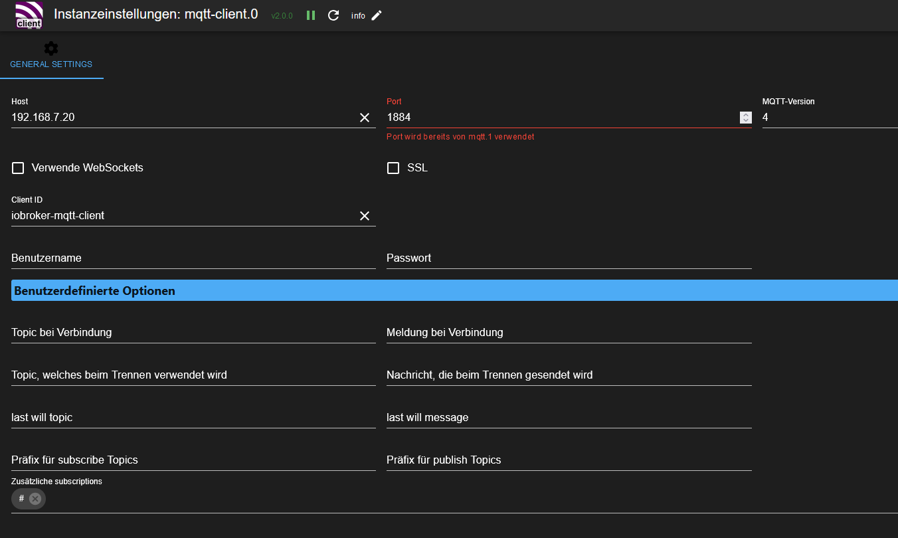Enable the SSL checkbox
The width and height of the screenshot is (898, 538).
pyautogui.click(x=393, y=168)
